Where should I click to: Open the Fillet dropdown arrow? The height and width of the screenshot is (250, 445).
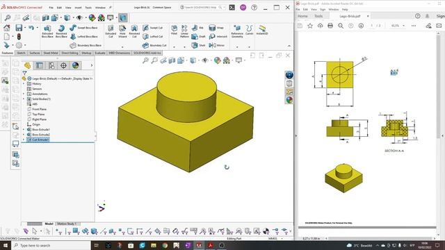coord(174,47)
